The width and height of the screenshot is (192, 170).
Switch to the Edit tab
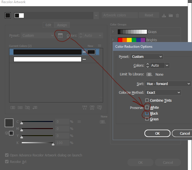coord(48,25)
